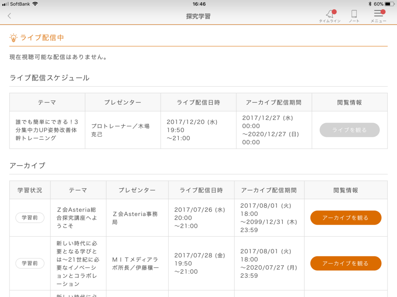The image size is (397, 297).
Task: Click archive table 学習状況 header
Action: (30, 190)
